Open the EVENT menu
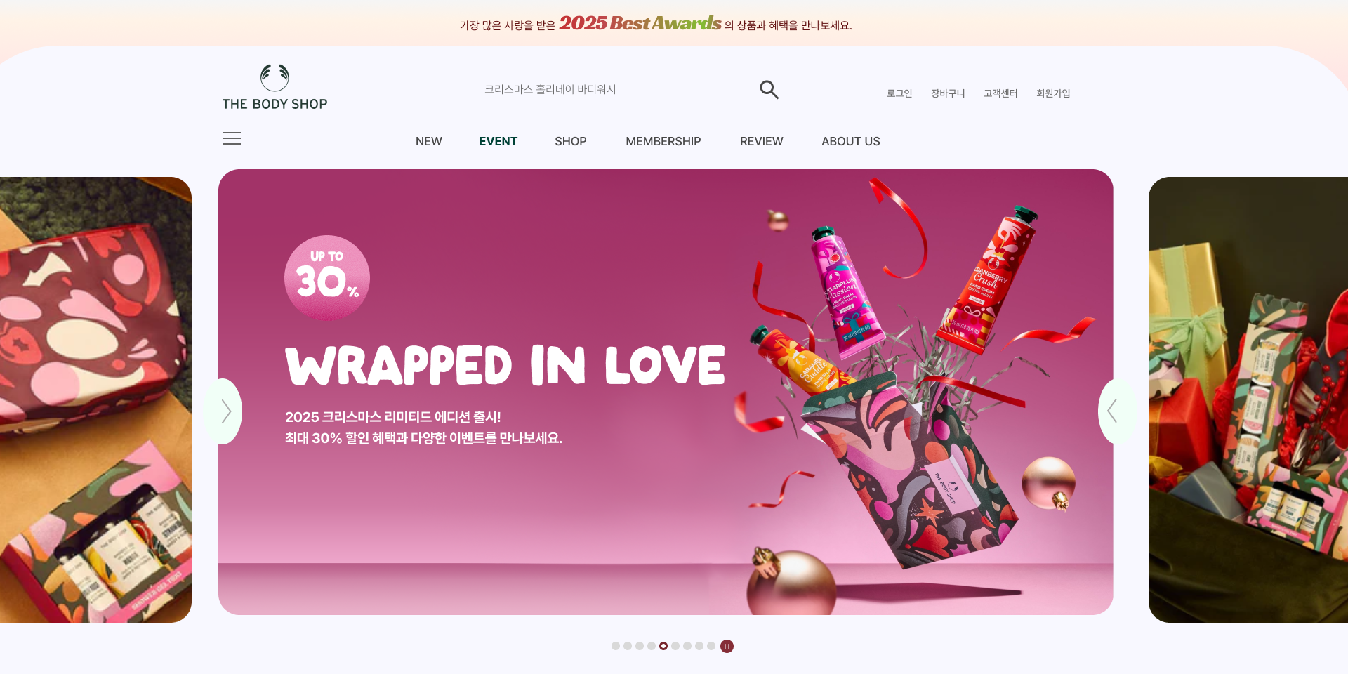 coord(498,141)
